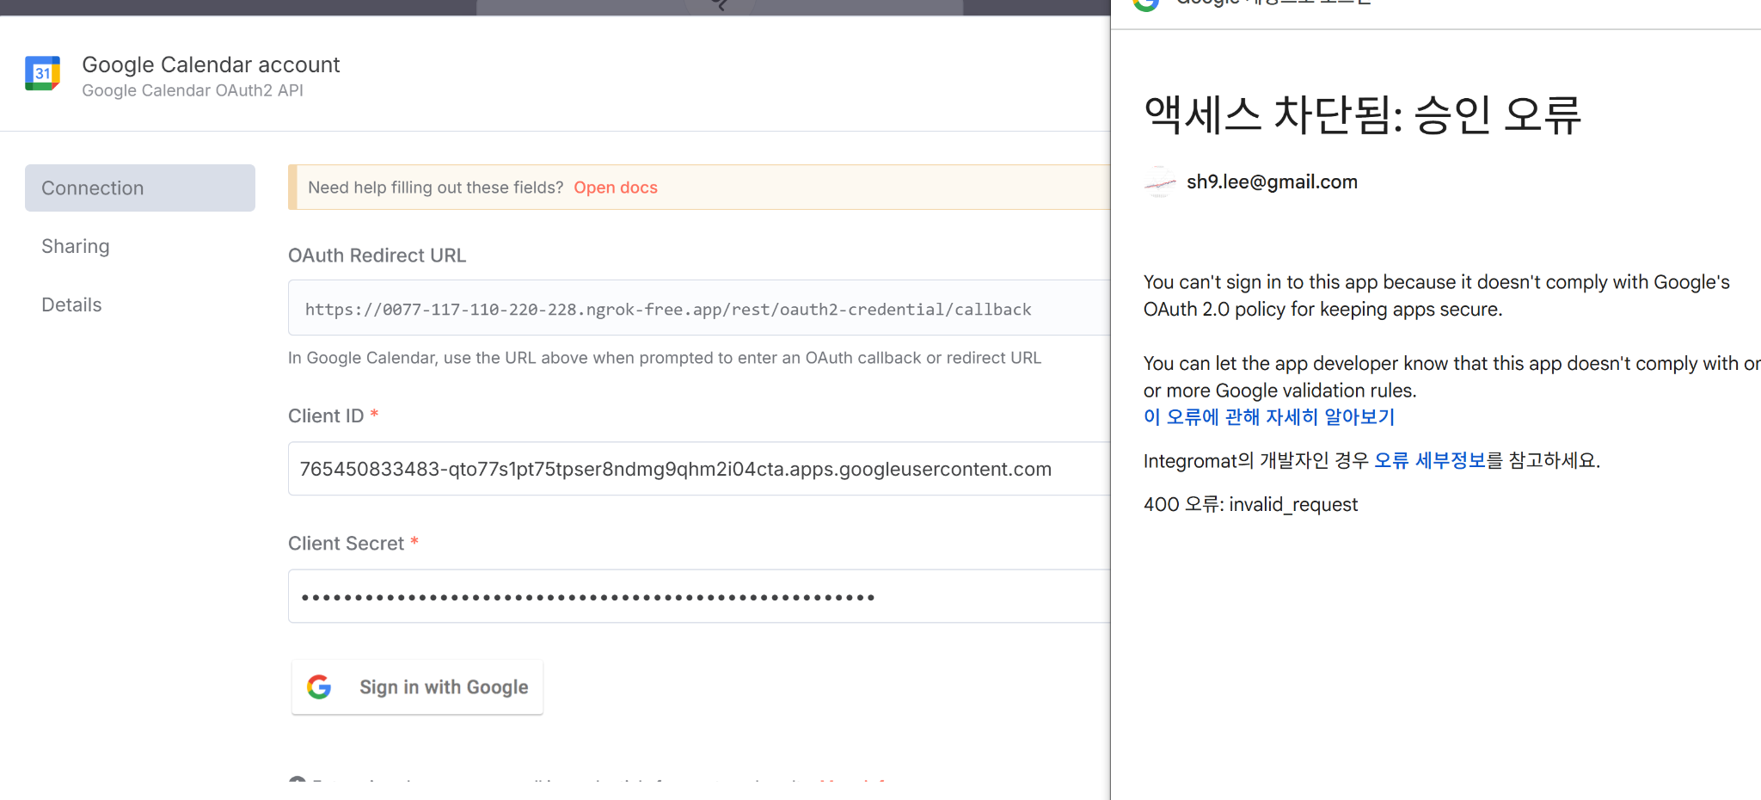Click the 'Google Calendar OAuth2 API' subtitle
The width and height of the screenshot is (1761, 800).
[x=193, y=90]
